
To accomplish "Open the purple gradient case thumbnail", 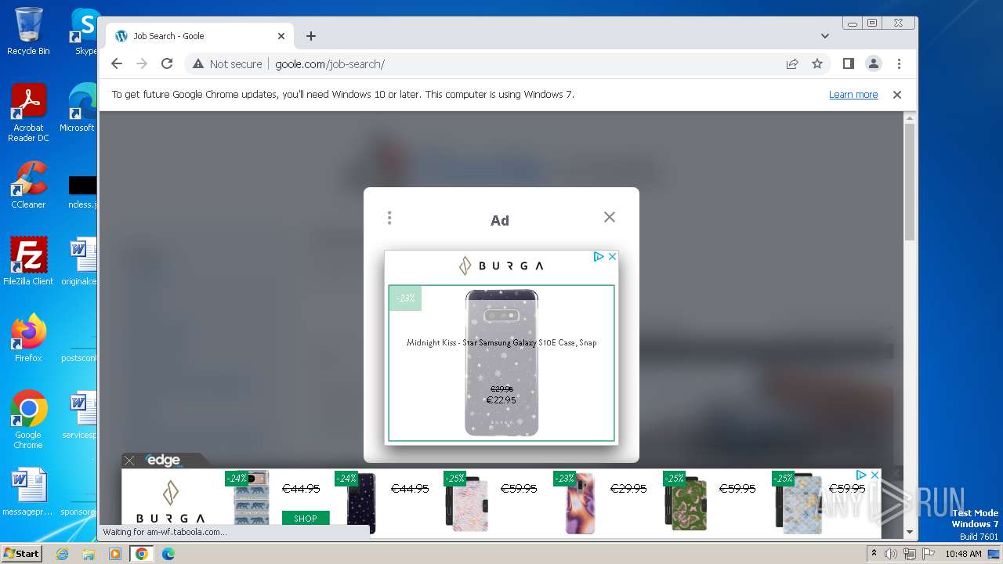I will point(580,503).
